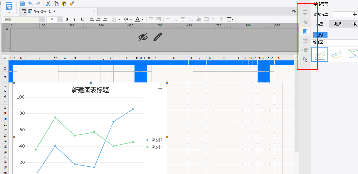Toggle italic formatting

74,19
